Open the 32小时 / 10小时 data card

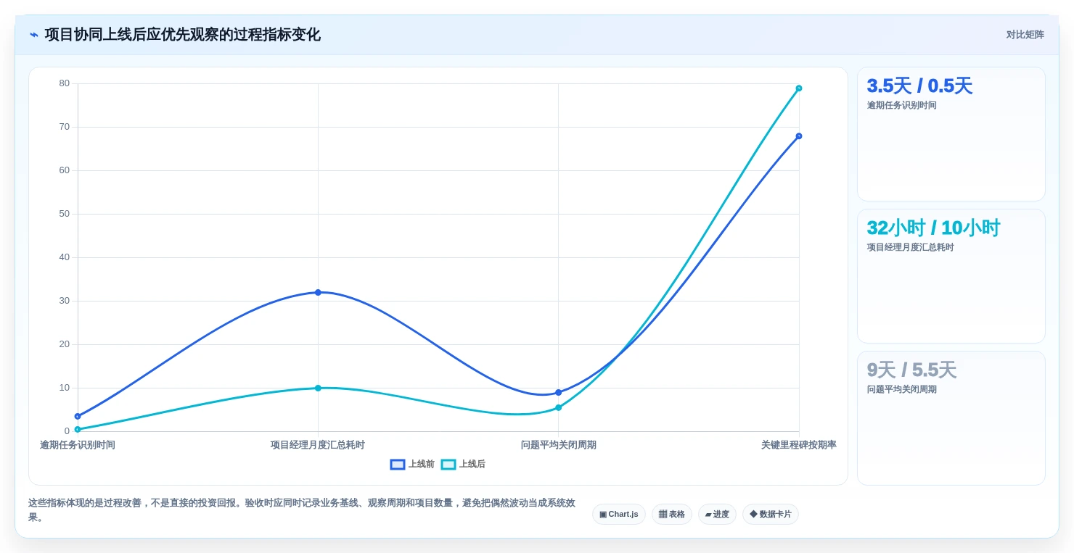point(951,276)
